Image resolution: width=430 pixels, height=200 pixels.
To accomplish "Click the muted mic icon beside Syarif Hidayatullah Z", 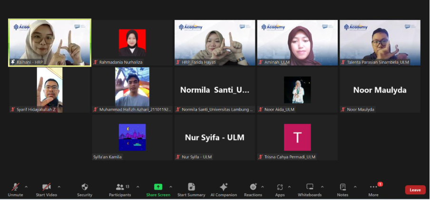I will coord(13,110).
